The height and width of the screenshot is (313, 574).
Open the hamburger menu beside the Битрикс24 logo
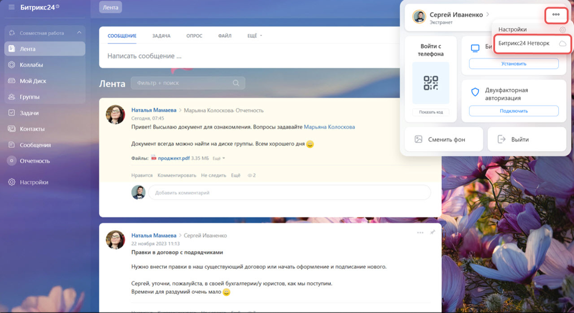click(x=12, y=7)
